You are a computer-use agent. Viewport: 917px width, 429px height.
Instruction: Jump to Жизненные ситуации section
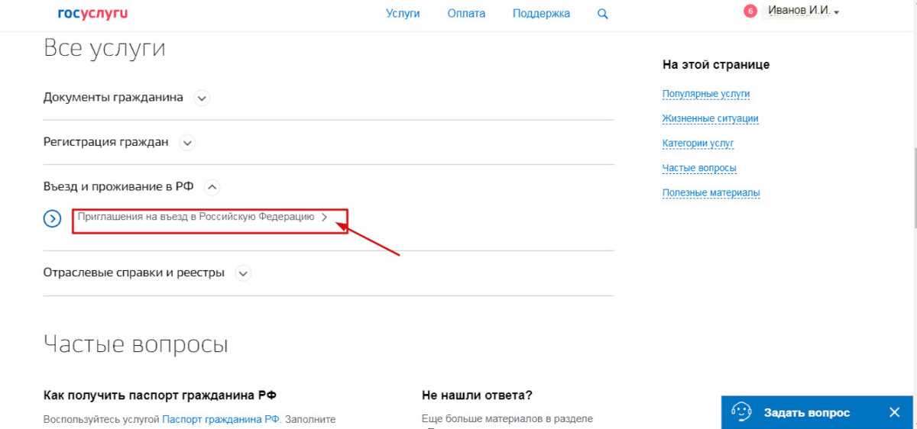(x=711, y=118)
